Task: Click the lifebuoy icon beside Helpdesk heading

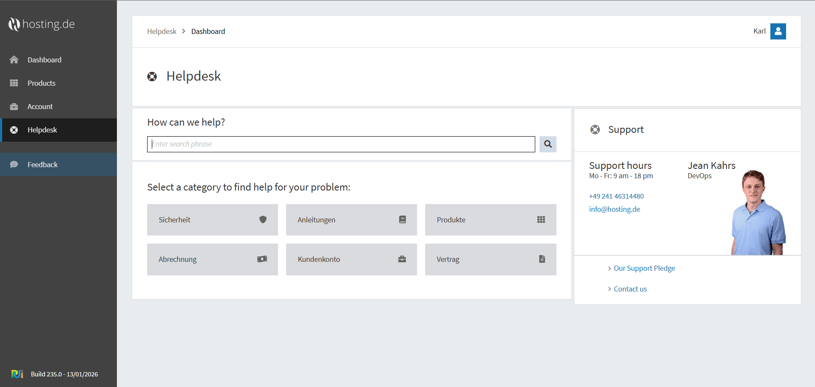Action: [152, 76]
